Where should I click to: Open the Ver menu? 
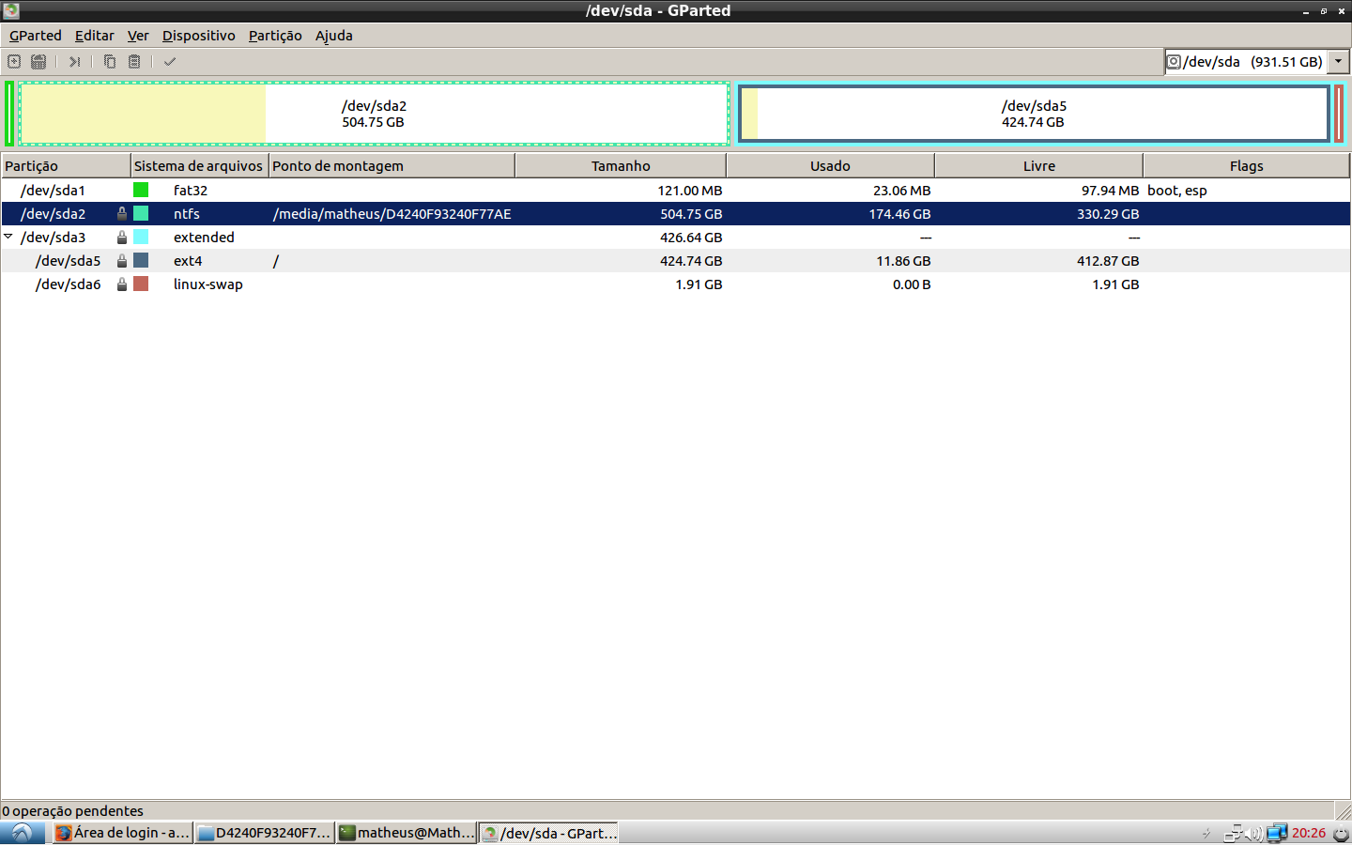[138, 36]
